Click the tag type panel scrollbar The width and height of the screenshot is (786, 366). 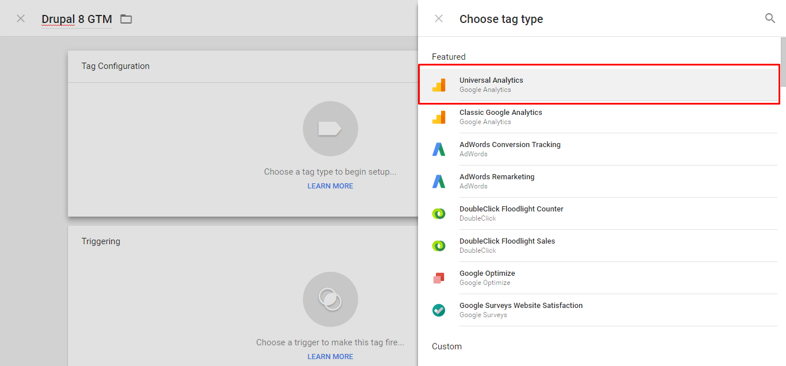coord(783,63)
